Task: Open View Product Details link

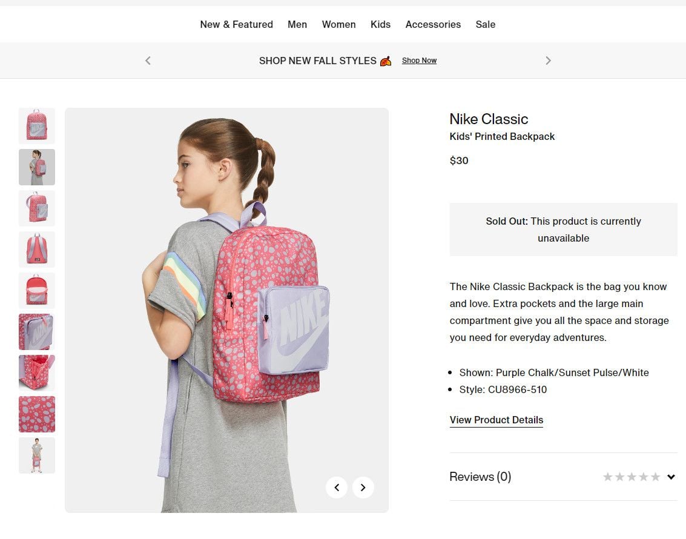Action: [496, 420]
